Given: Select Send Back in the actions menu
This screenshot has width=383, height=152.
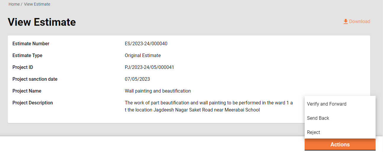Looking at the screenshot, I should (x=318, y=118).
